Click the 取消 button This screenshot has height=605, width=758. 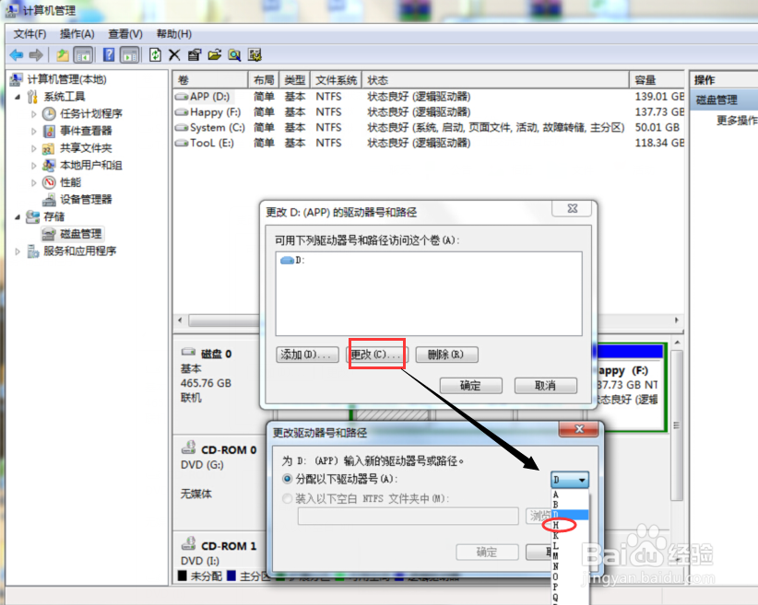[x=546, y=386]
